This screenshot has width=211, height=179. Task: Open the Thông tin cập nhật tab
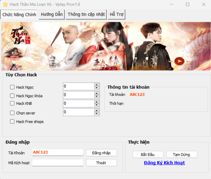[x=86, y=14]
